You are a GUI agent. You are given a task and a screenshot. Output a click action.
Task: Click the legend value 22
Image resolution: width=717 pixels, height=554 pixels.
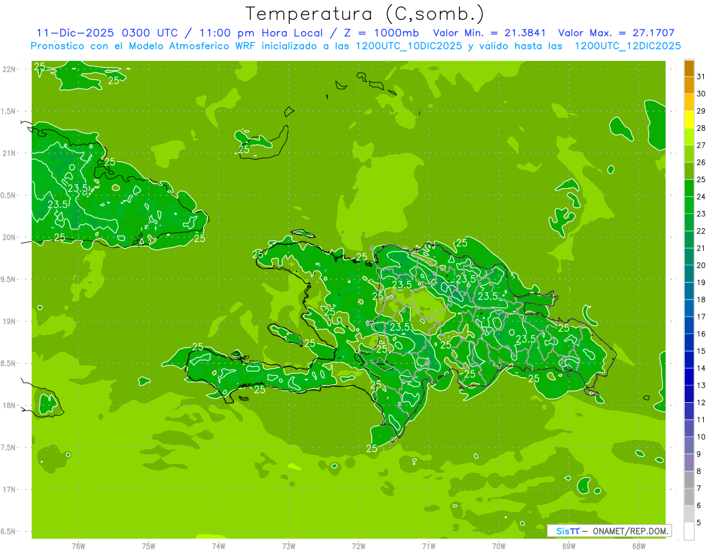tap(701, 231)
